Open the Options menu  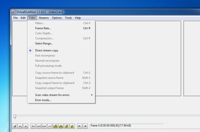click(x=57, y=18)
